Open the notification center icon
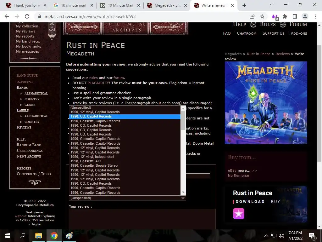Screen dimensions: 322x242 click(x=312, y=236)
